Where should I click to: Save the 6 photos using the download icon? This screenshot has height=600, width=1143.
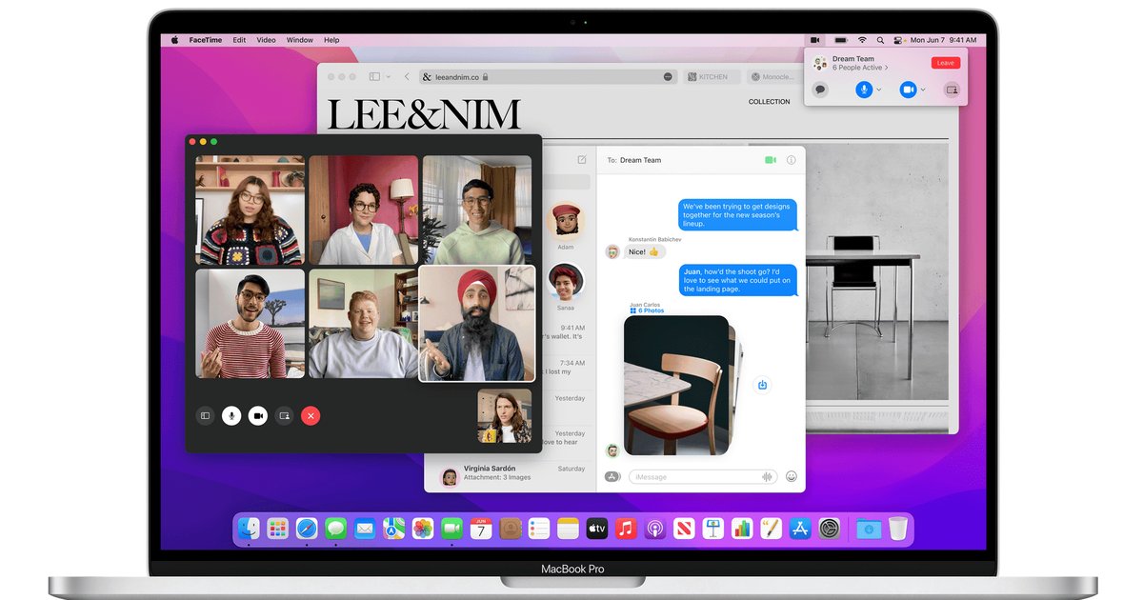762,385
